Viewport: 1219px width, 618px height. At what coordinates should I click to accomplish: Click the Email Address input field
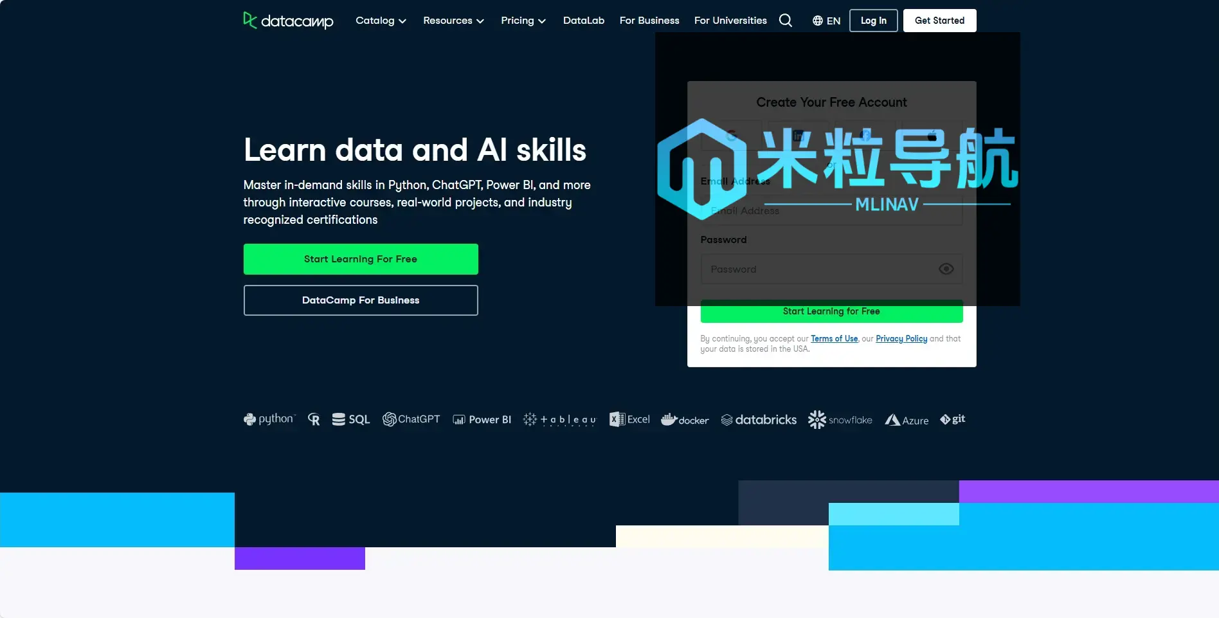[831, 210]
